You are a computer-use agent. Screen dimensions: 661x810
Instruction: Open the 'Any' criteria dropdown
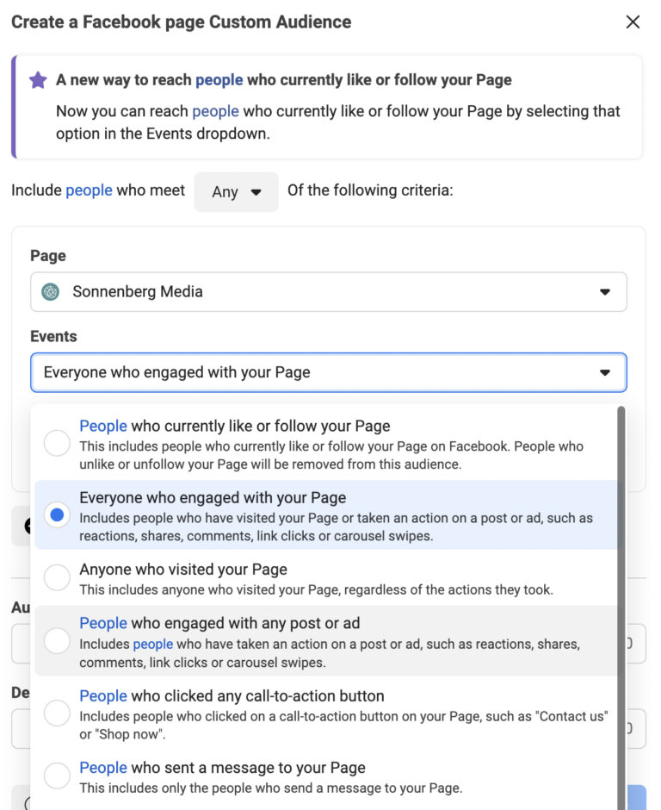coord(236,192)
